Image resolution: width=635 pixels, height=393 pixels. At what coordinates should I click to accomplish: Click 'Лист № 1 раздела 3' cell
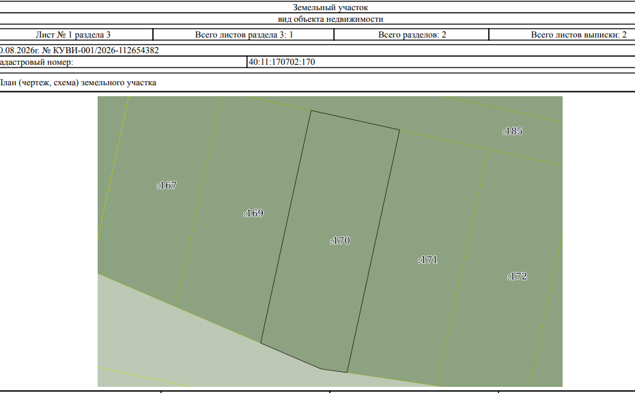(x=73, y=35)
